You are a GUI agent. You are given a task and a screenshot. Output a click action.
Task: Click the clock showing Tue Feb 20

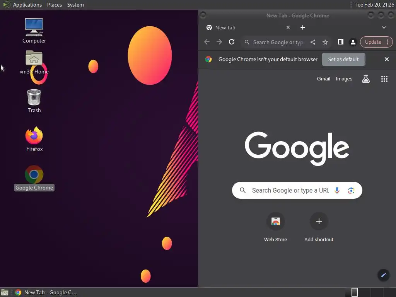pos(374,5)
